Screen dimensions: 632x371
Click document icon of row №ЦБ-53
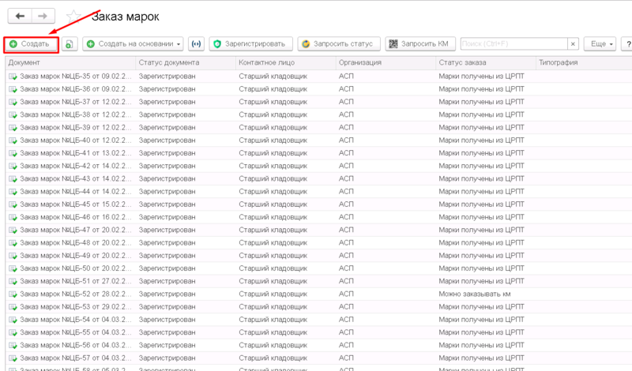13,307
